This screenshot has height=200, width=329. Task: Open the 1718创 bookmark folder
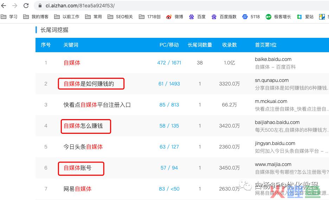click(150, 17)
